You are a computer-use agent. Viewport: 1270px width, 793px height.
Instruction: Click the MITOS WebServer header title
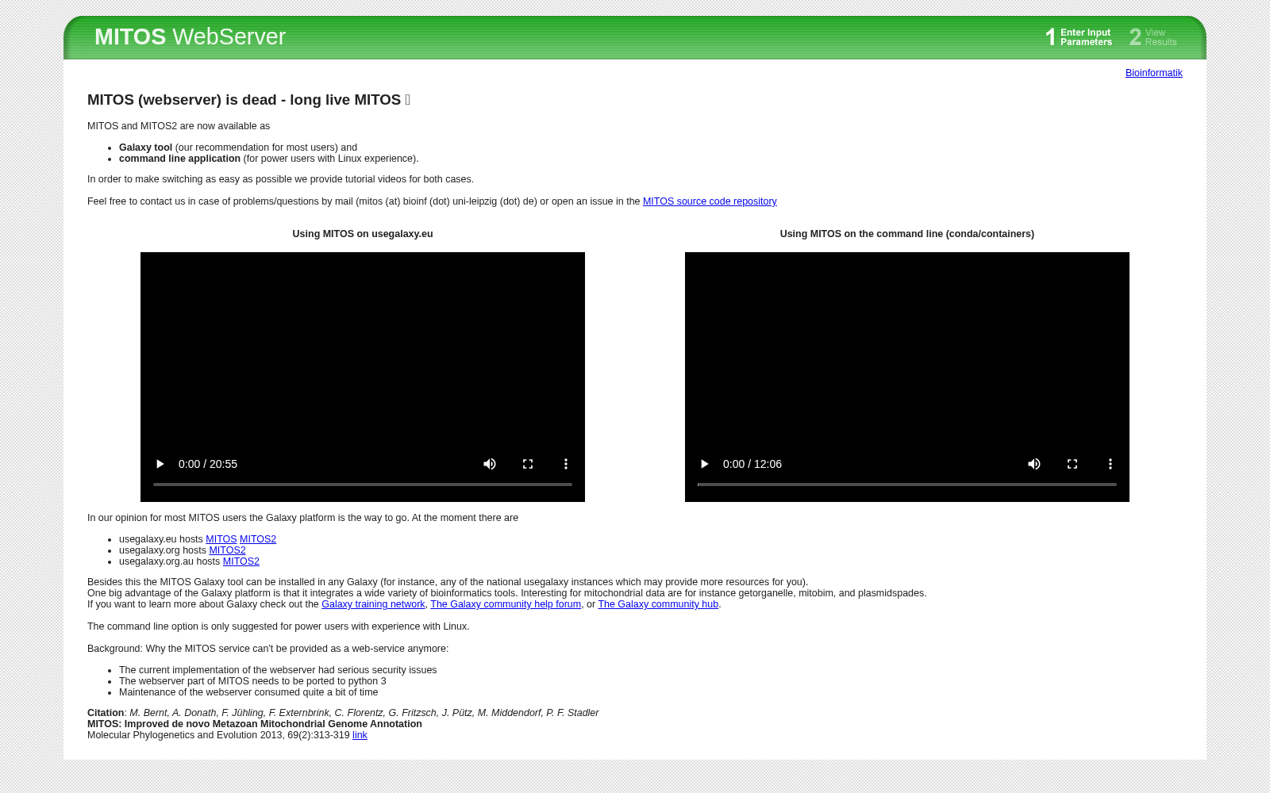click(x=190, y=36)
